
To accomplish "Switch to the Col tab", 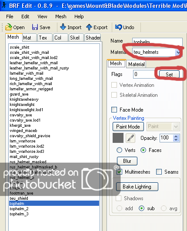I will (60, 38).
